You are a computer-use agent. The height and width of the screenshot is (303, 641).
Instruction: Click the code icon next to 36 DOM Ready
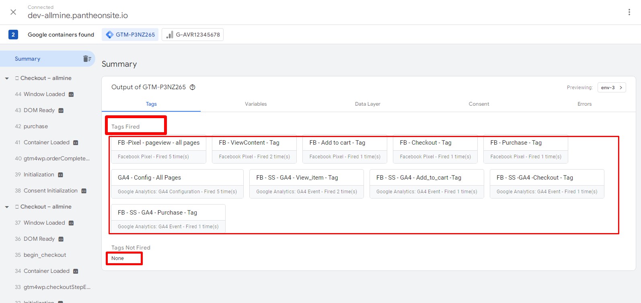(x=61, y=239)
